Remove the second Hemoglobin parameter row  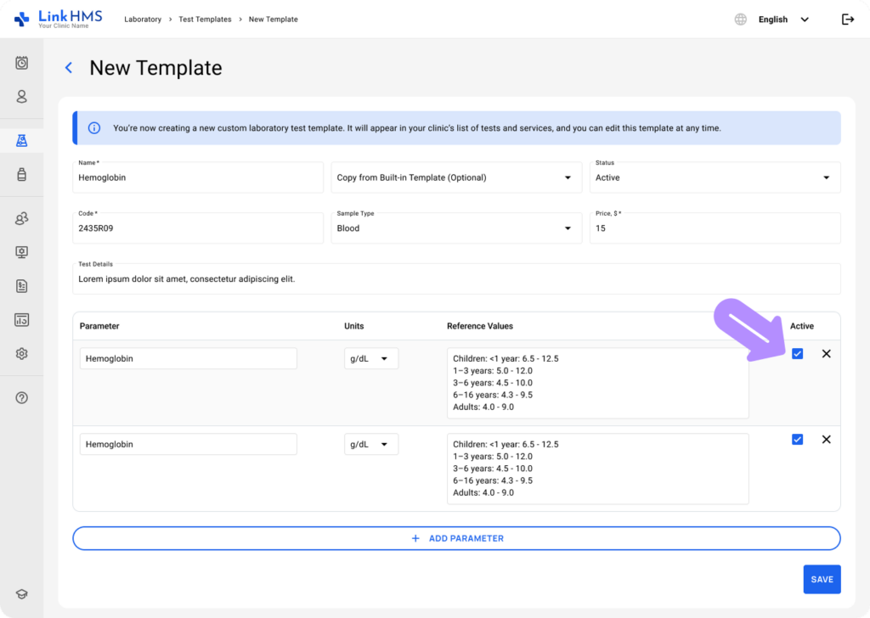[x=826, y=440]
